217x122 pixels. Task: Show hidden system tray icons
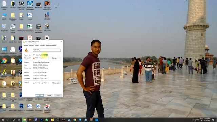click(193, 120)
